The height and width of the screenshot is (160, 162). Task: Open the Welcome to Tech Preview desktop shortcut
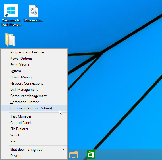[11, 15]
